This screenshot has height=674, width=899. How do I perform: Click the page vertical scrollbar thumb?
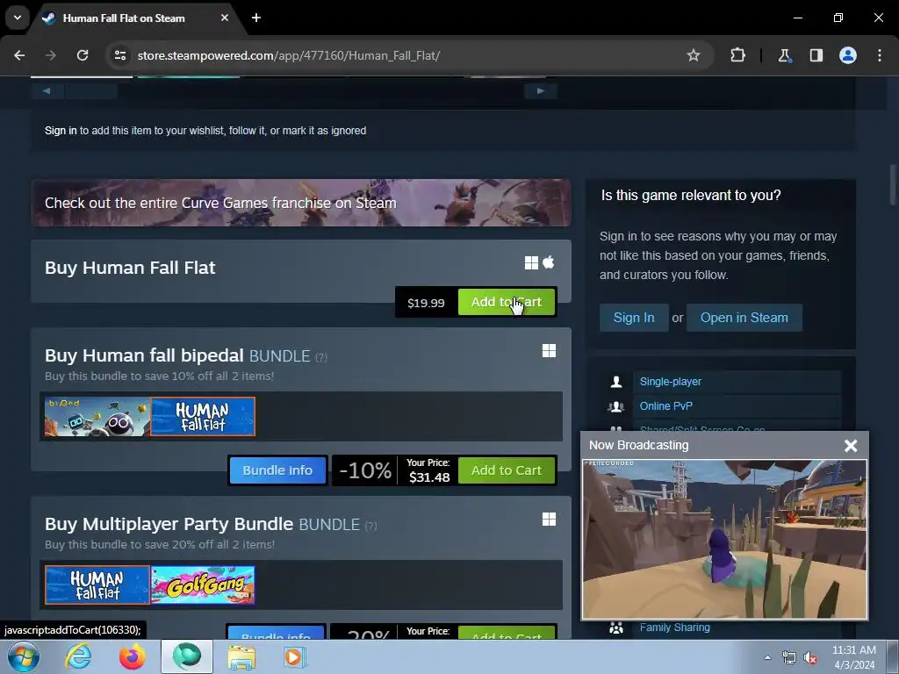pyautogui.click(x=893, y=184)
